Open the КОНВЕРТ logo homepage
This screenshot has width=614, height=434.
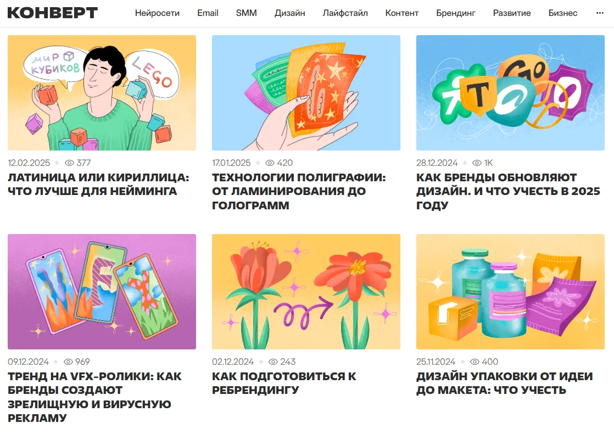[x=53, y=13]
